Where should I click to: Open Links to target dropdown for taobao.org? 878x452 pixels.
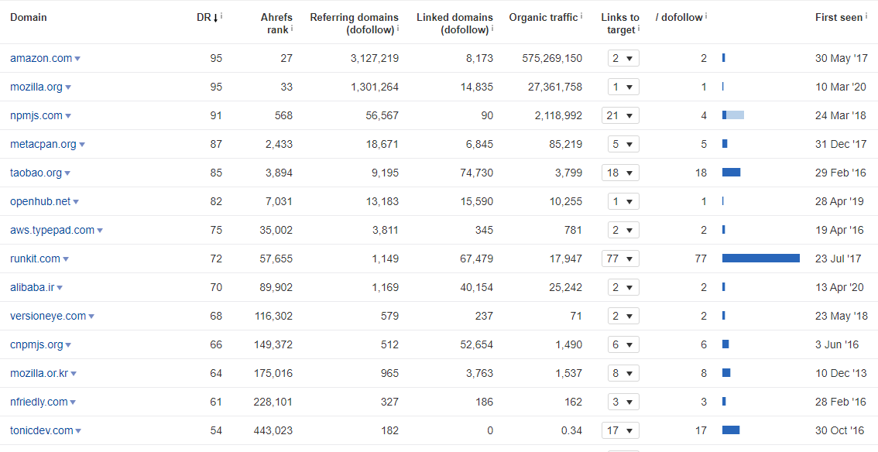620,173
